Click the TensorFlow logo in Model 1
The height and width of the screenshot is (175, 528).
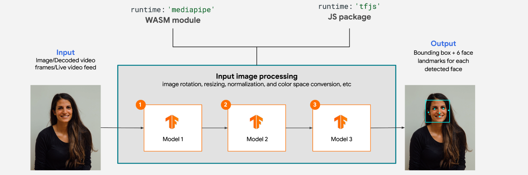pos(172,122)
